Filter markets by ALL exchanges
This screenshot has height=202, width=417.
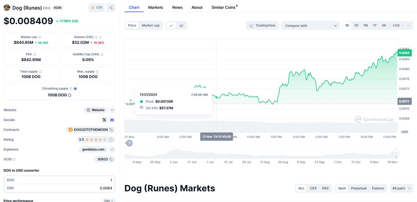coord(301,188)
